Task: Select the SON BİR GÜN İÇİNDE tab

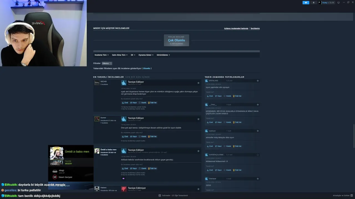Action: [137, 77]
